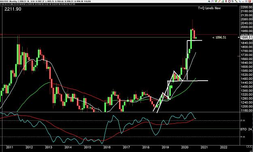This screenshot has height=152, width=253.
Task: Select the highlighted 1896.51 price tag on axis
Action: 246,37
